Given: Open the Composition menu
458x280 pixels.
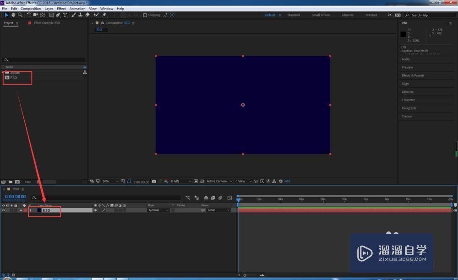Looking at the screenshot, I should click(31, 9).
